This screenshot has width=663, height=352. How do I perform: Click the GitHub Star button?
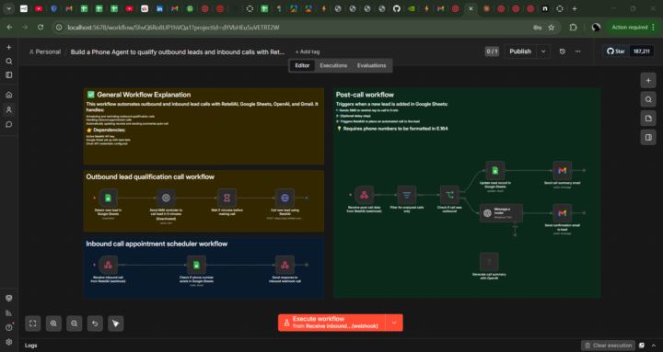616,51
